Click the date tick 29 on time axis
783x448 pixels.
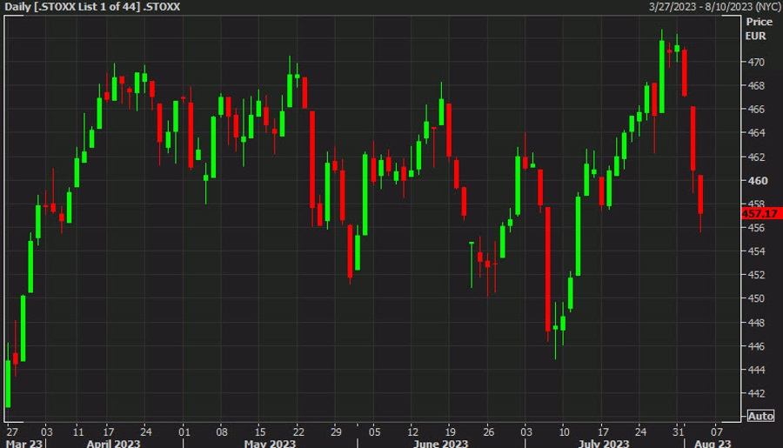click(x=336, y=432)
